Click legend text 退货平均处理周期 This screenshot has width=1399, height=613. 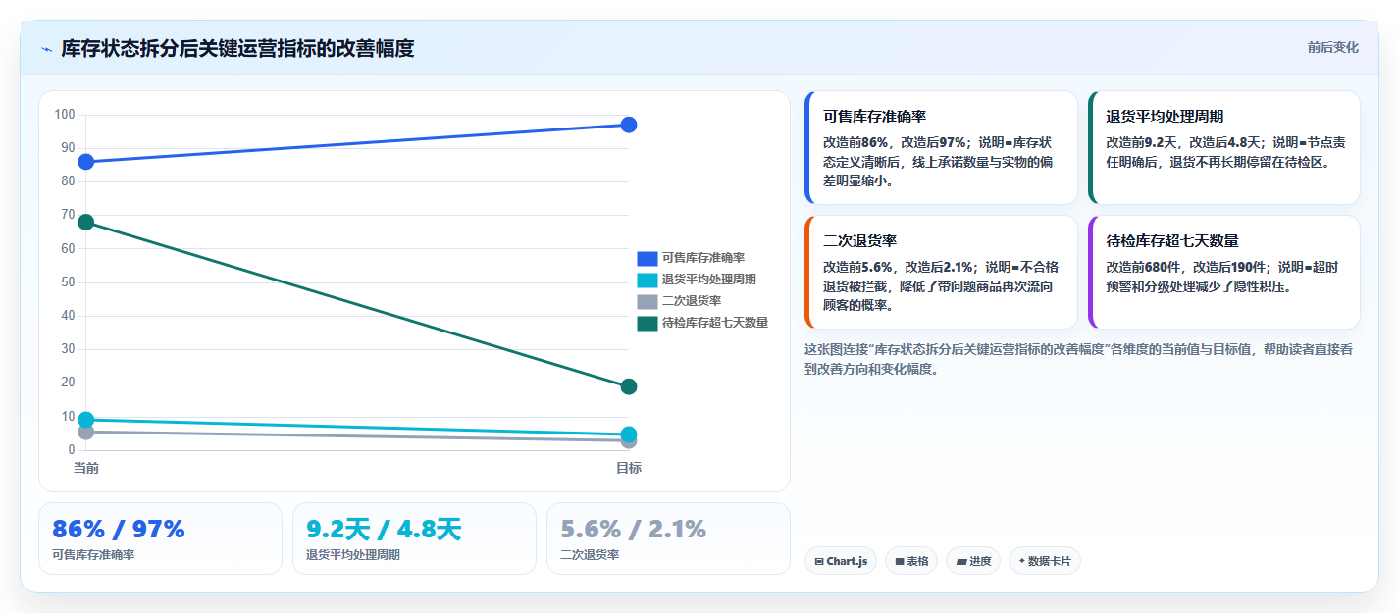tap(709, 280)
